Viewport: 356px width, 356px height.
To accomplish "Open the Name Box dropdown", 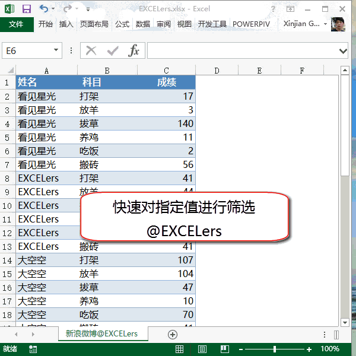I will tap(56, 51).
